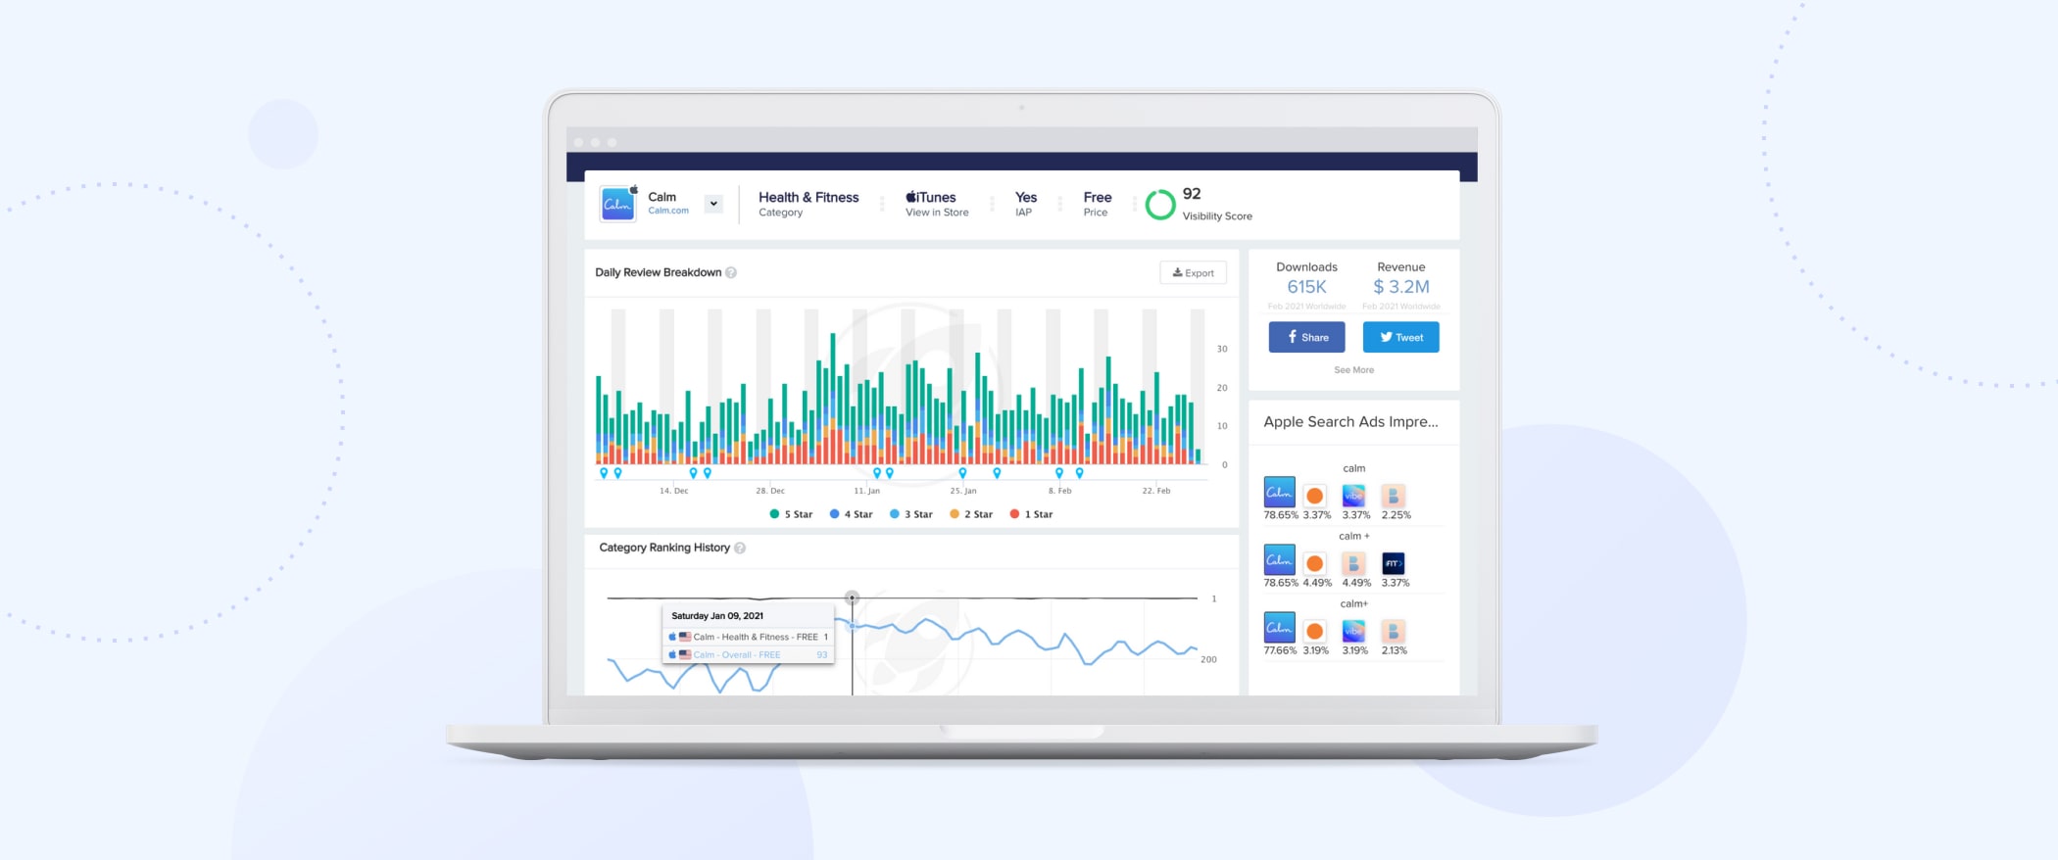Click the Revenue $ 3.2M value

tap(1401, 287)
